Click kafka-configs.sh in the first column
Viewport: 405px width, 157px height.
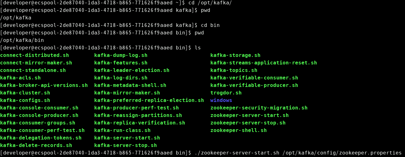pyautogui.click(x=25, y=100)
